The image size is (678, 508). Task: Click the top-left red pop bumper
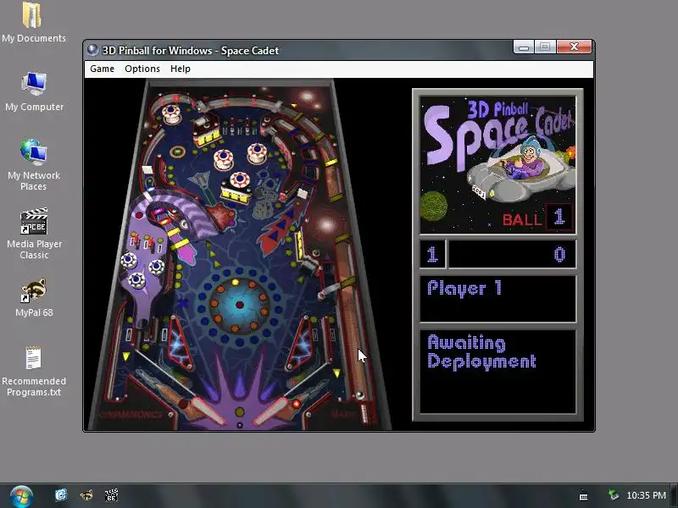tap(171, 113)
